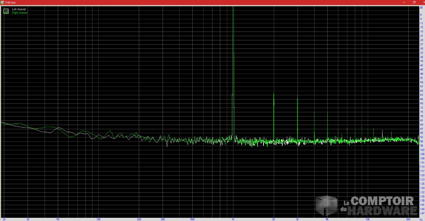Click the 10K frequency axis label

368,219
